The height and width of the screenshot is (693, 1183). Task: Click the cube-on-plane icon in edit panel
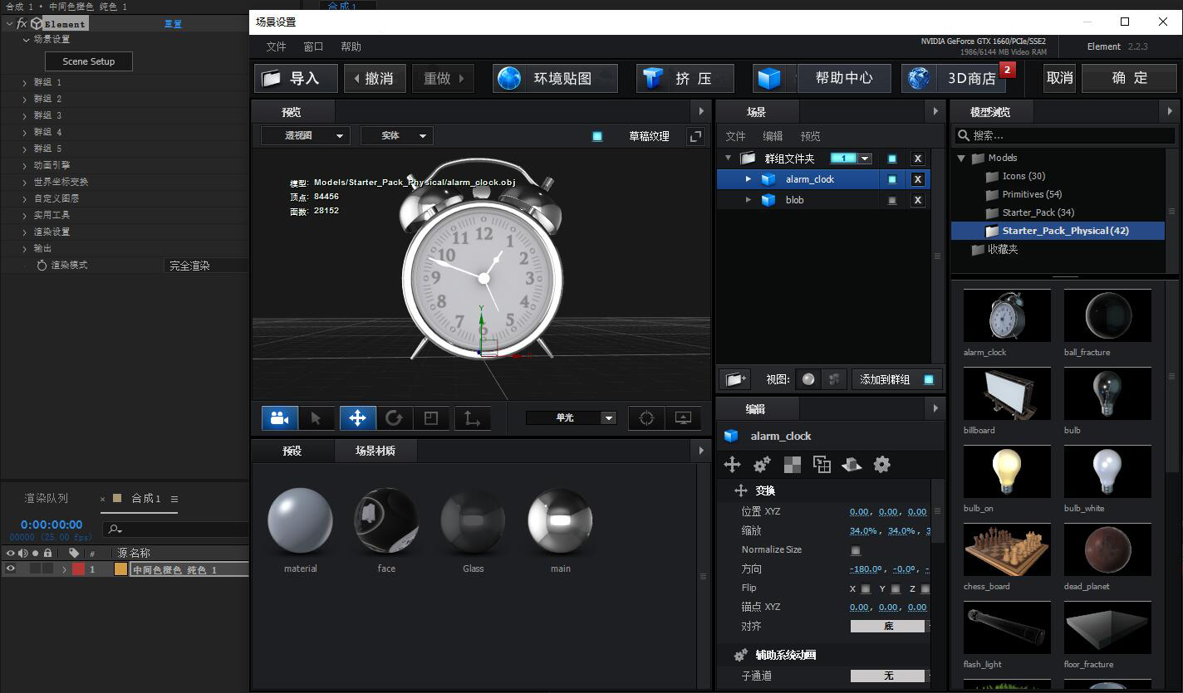coord(852,465)
